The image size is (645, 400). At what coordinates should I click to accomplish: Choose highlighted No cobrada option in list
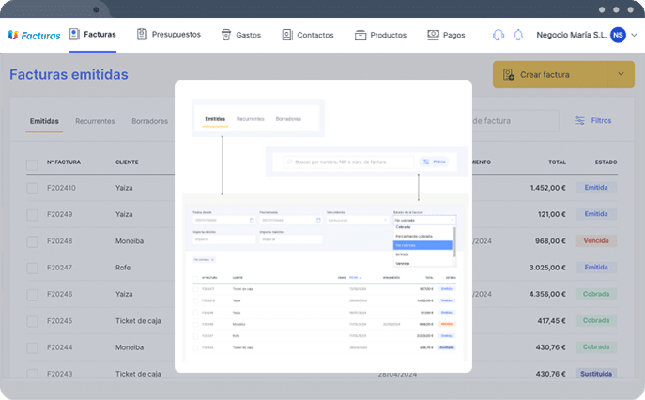click(x=422, y=245)
